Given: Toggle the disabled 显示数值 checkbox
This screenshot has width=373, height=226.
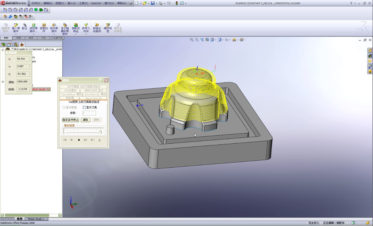Looking at the screenshot, I should (x=64, y=107).
